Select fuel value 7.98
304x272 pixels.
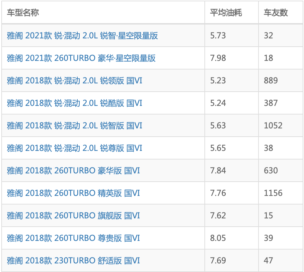(218, 58)
